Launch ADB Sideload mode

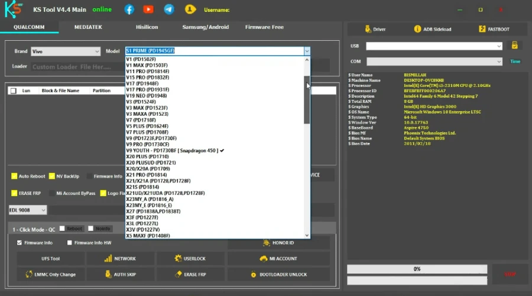click(x=433, y=29)
